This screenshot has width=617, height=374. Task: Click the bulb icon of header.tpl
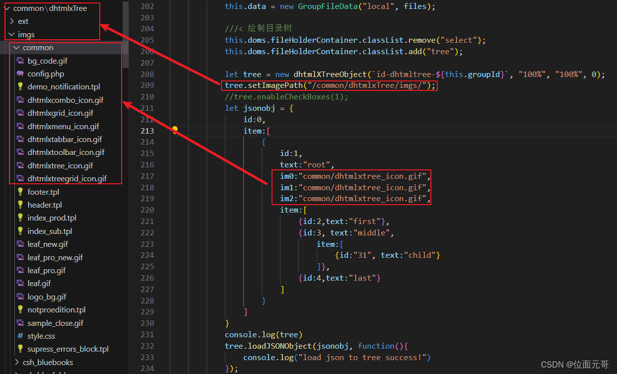pyautogui.click(x=20, y=205)
